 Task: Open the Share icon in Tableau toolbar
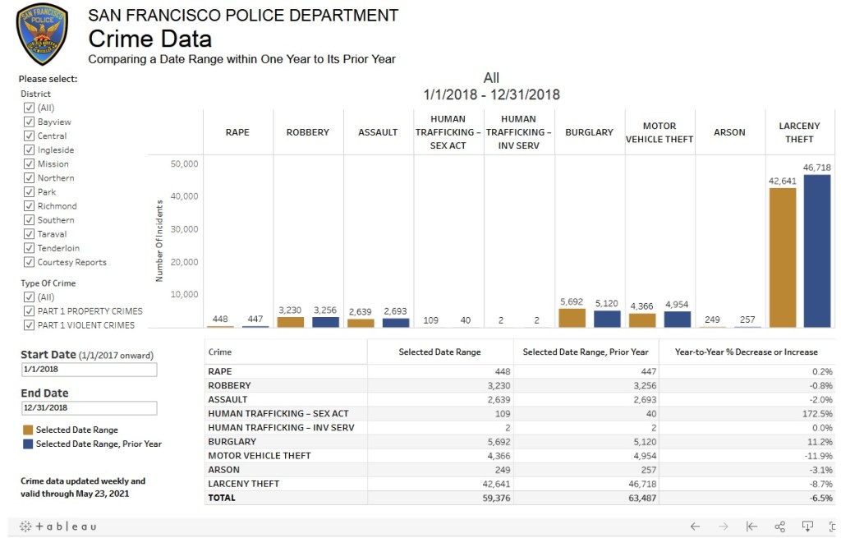pyautogui.click(x=780, y=526)
